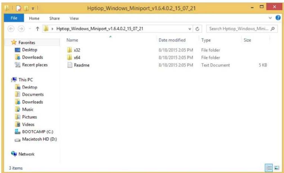Open the Macintosh HD (D:) drive
The height and width of the screenshot is (173, 284).
click(x=39, y=139)
